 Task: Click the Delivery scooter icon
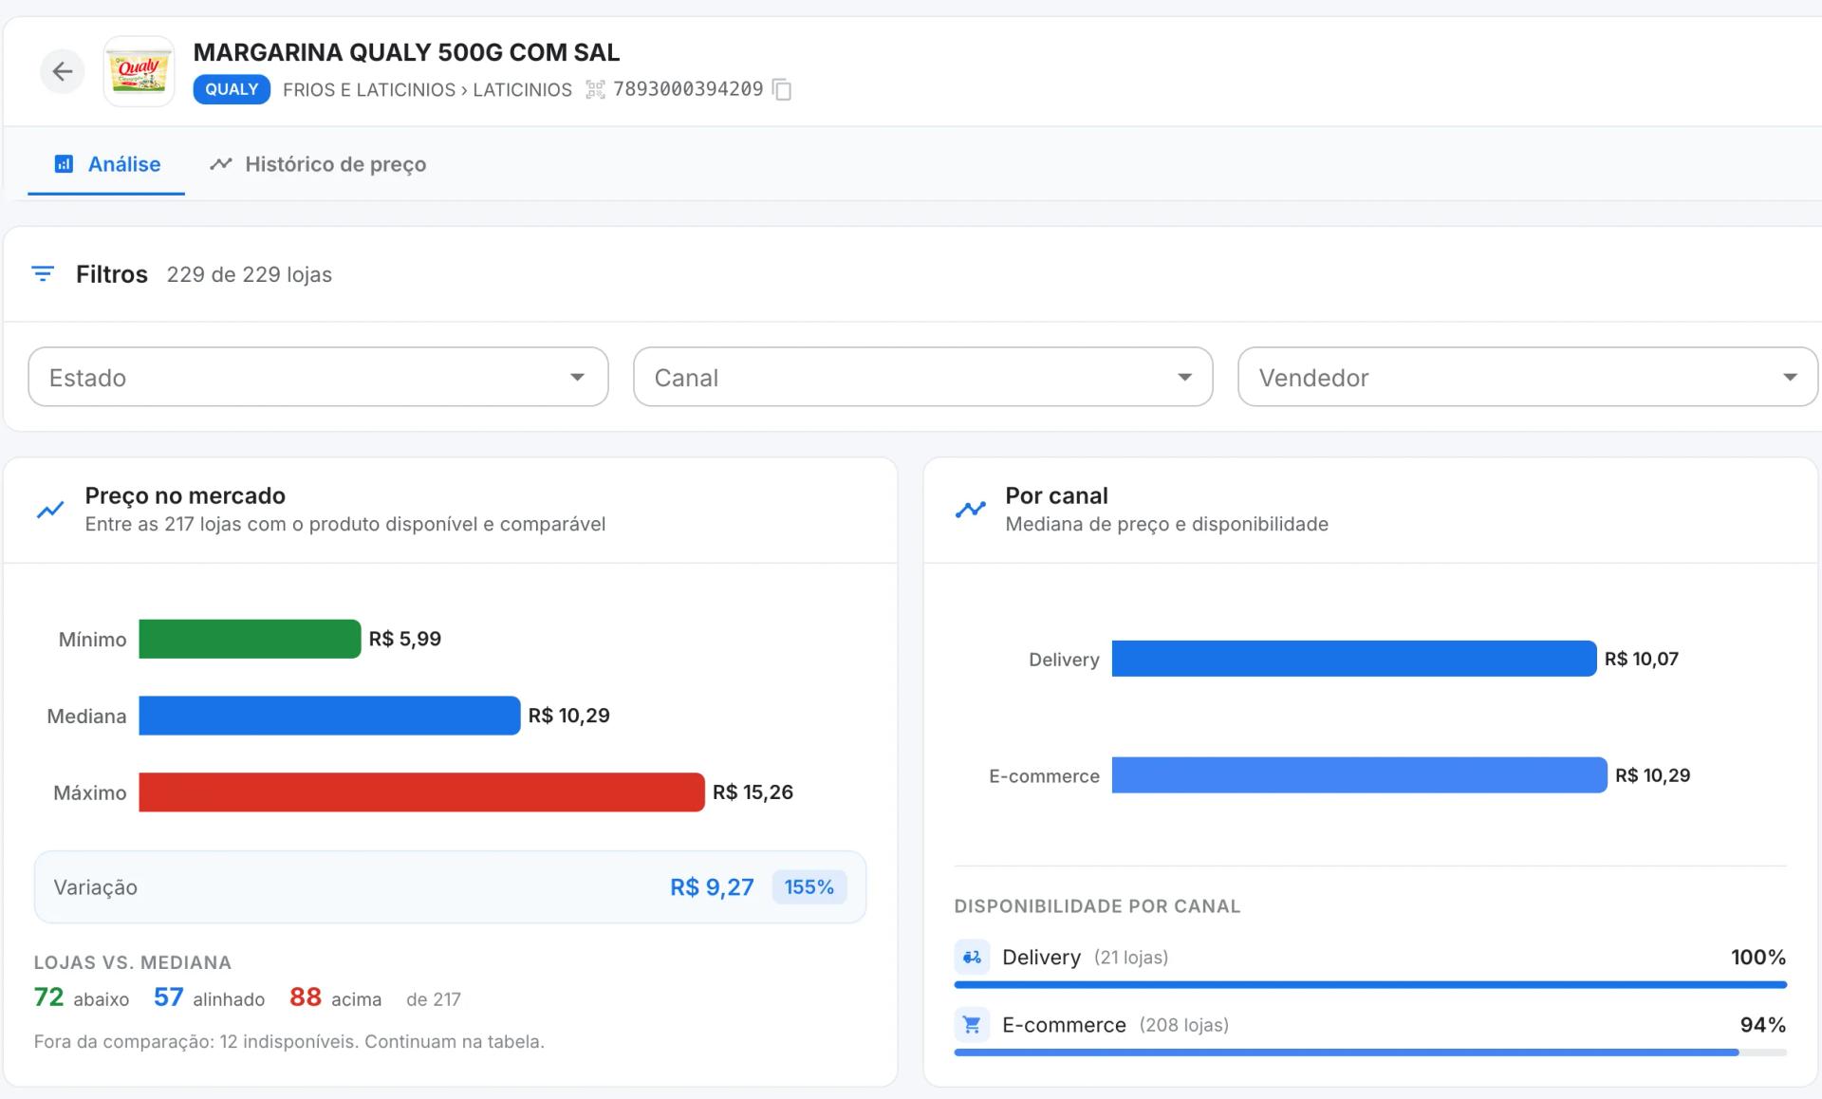972,957
